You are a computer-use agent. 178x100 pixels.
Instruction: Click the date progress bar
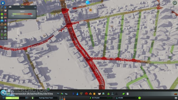pos(15,98)
